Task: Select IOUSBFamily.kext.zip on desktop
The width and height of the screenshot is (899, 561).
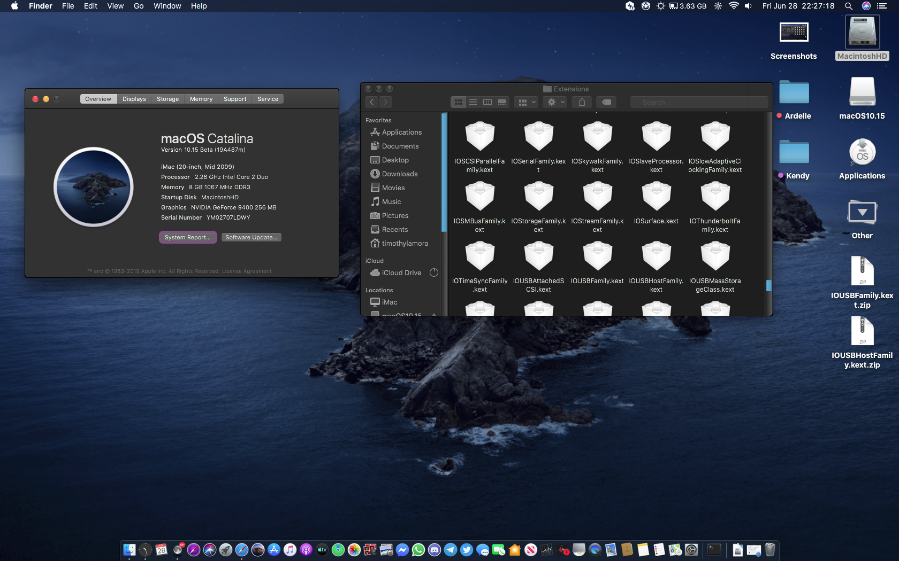Action: tap(862, 282)
